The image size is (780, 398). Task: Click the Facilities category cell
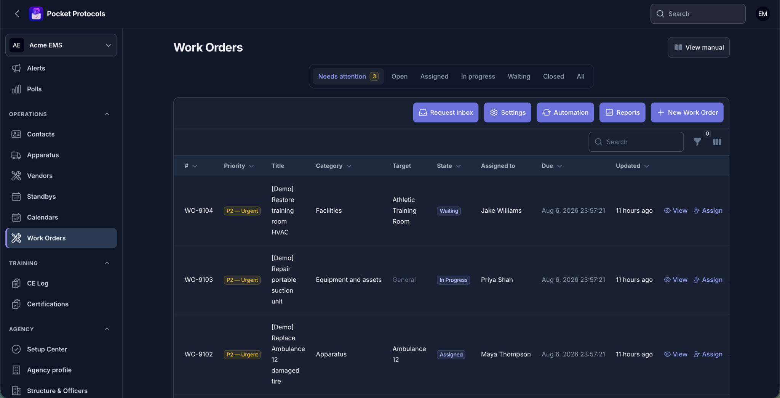[x=329, y=211]
